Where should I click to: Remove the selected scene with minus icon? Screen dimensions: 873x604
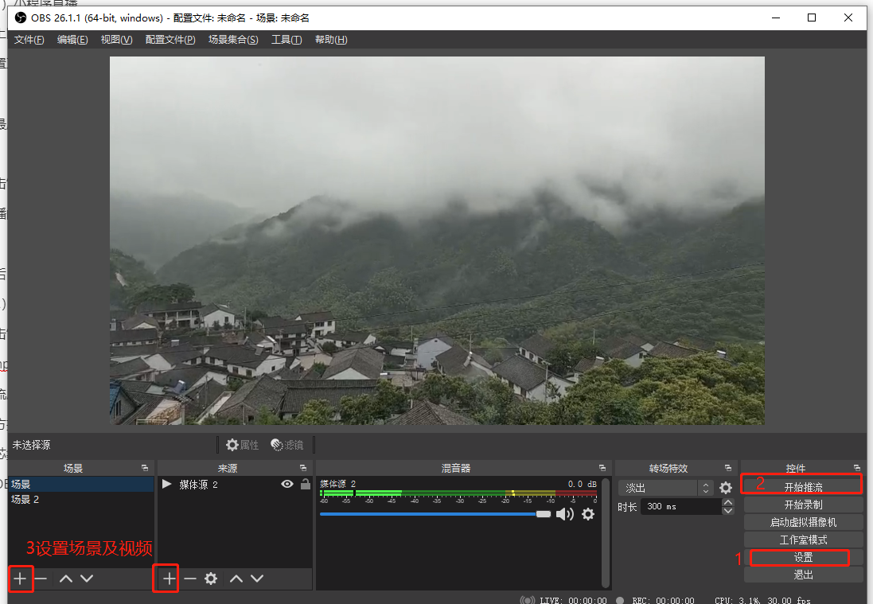click(41, 579)
